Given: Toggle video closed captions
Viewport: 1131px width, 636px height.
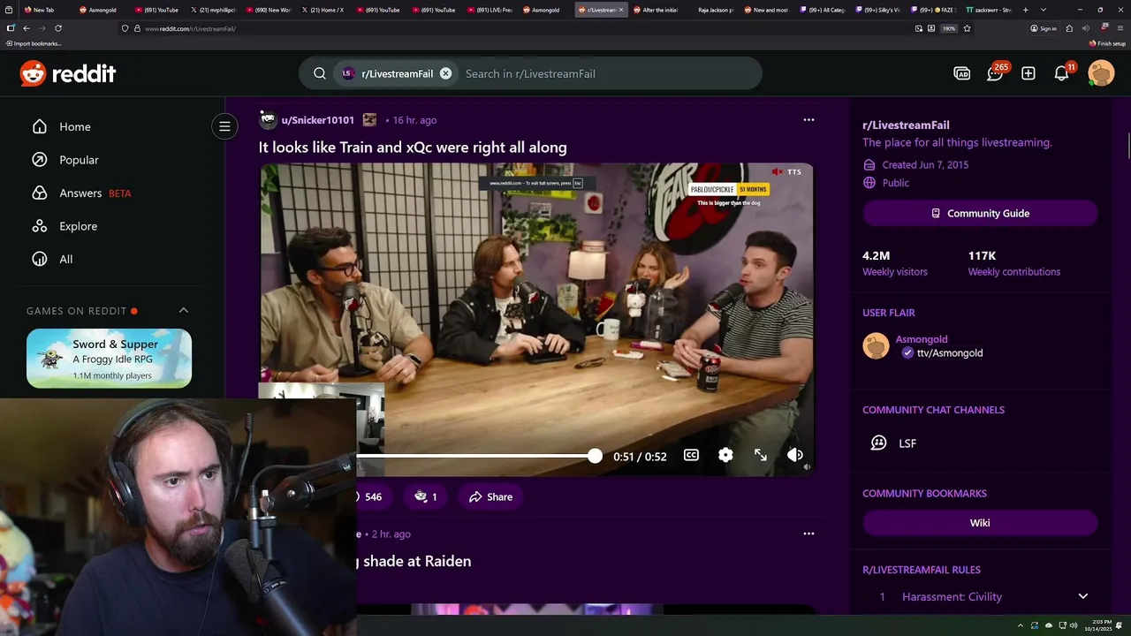Looking at the screenshot, I should (691, 455).
